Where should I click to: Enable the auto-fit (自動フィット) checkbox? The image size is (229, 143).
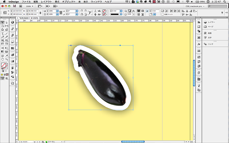point(162,15)
